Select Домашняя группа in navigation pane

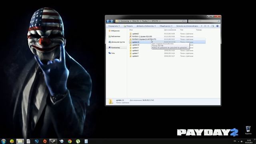(116, 42)
